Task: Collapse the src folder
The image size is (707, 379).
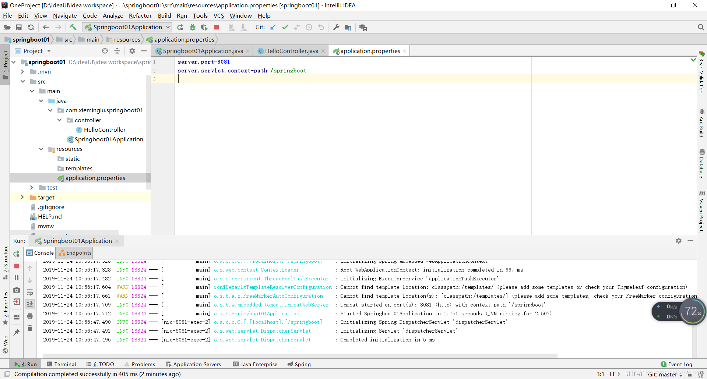Action: coord(22,81)
